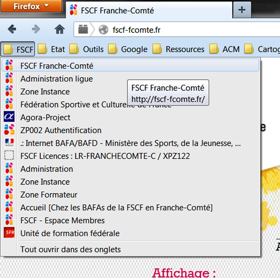Viewport: 280px width, 278px height.
Task: Click the FSCF favicon beside Fédération Sportive
Action: [9, 104]
